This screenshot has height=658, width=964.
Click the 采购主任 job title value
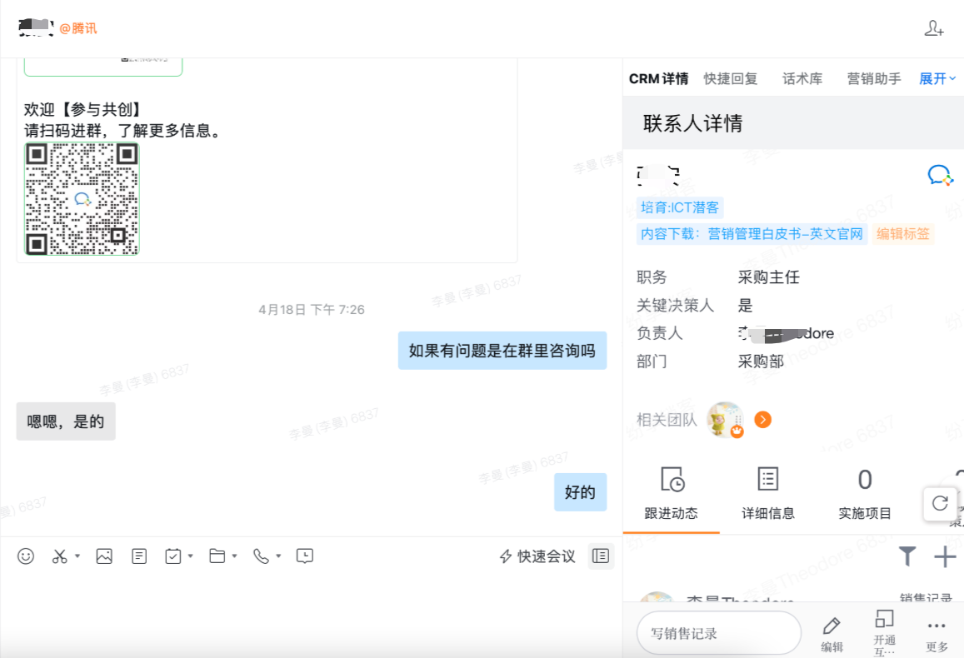(x=768, y=277)
